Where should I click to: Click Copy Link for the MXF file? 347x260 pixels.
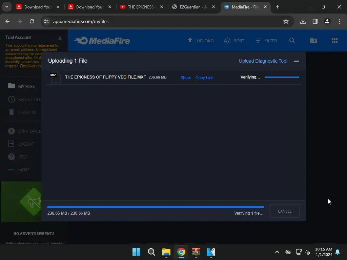(x=204, y=78)
